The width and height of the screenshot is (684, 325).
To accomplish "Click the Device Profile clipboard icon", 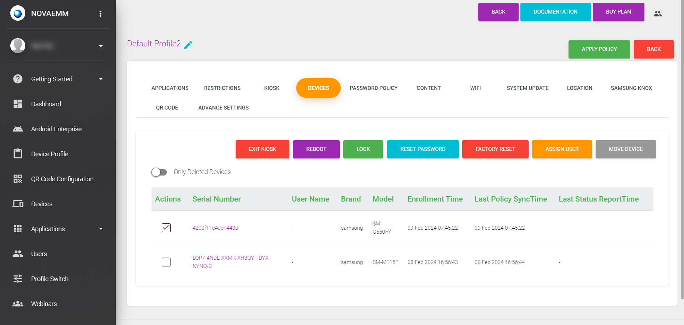I will coord(18,154).
